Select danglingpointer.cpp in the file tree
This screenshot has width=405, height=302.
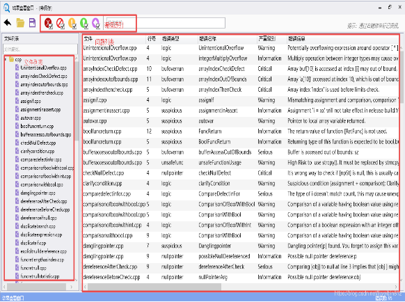(x=38, y=193)
